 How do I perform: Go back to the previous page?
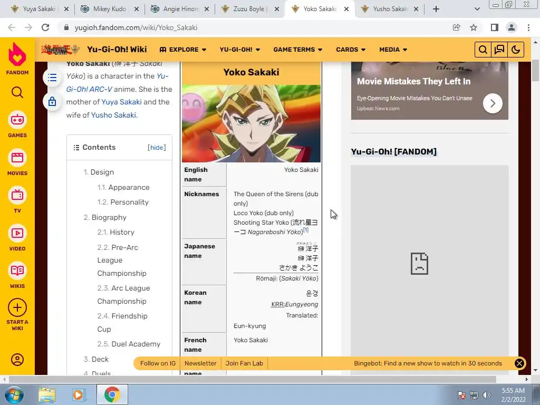(x=12, y=27)
